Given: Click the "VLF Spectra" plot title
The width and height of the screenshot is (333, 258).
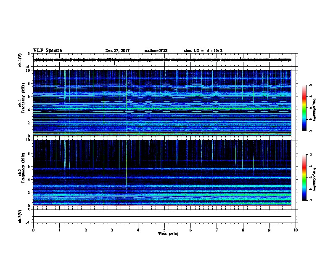Looking at the screenshot, I should [48, 51].
